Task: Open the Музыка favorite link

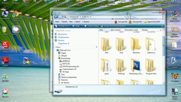Action: [61, 40]
